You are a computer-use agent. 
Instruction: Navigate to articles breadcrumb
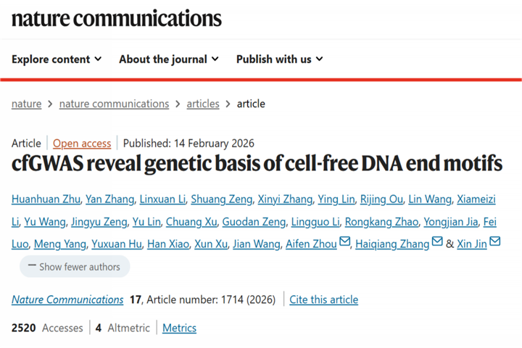[203, 104]
